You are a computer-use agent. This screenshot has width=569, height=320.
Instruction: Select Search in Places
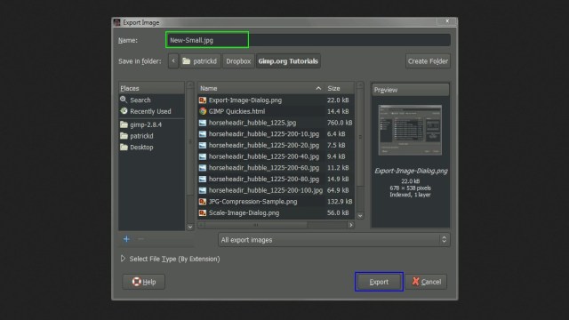coord(151,100)
